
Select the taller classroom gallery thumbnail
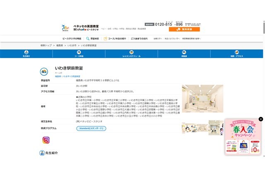click(x=214, y=128)
